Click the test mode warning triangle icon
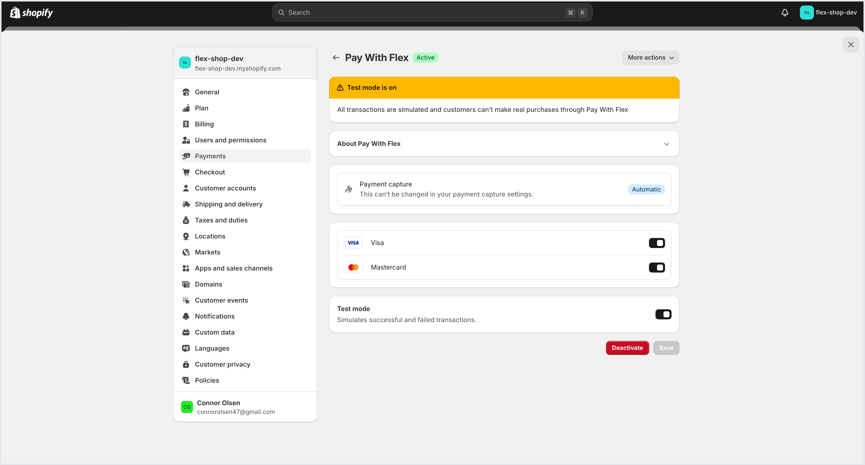The image size is (865, 465). click(x=340, y=88)
